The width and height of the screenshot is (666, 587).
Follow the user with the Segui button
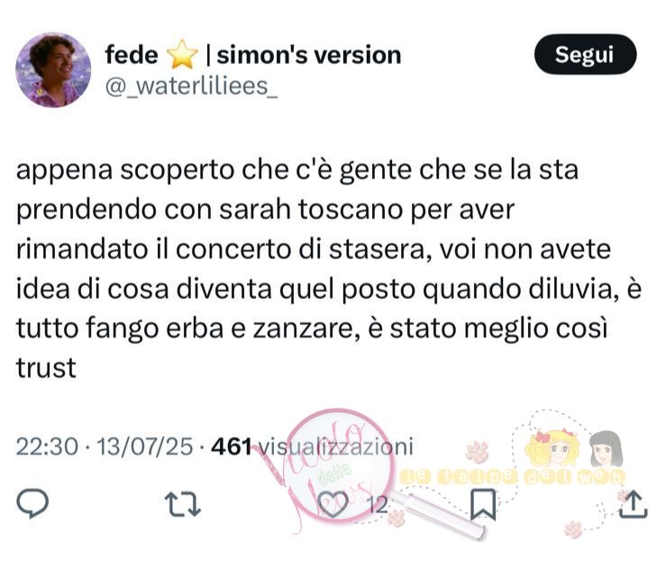[585, 55]
